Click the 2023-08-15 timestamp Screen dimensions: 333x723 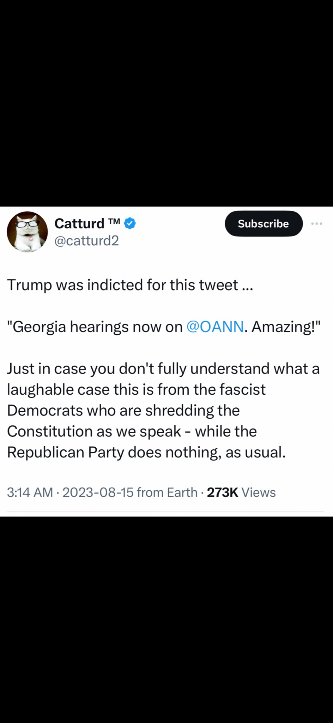click(x=97, y=492)
